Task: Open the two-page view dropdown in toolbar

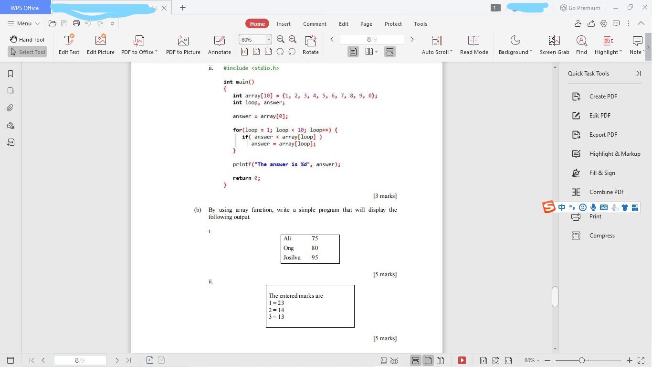Action: (x=376, y=52)
